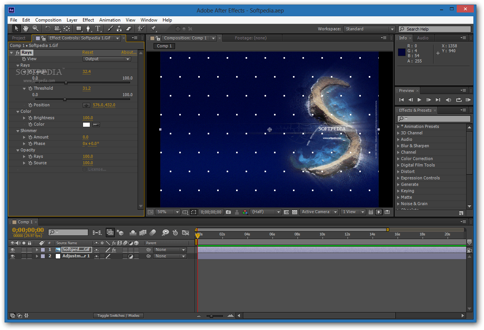Click the Color eyedropper in Effect Controls
Image resolution: width=484 pixels, height=330 pixels.
(96, 125)
